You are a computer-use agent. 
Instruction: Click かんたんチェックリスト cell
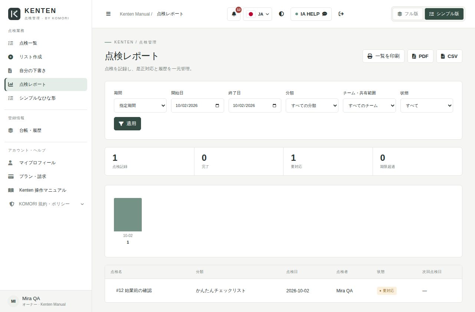click(221, 290)
